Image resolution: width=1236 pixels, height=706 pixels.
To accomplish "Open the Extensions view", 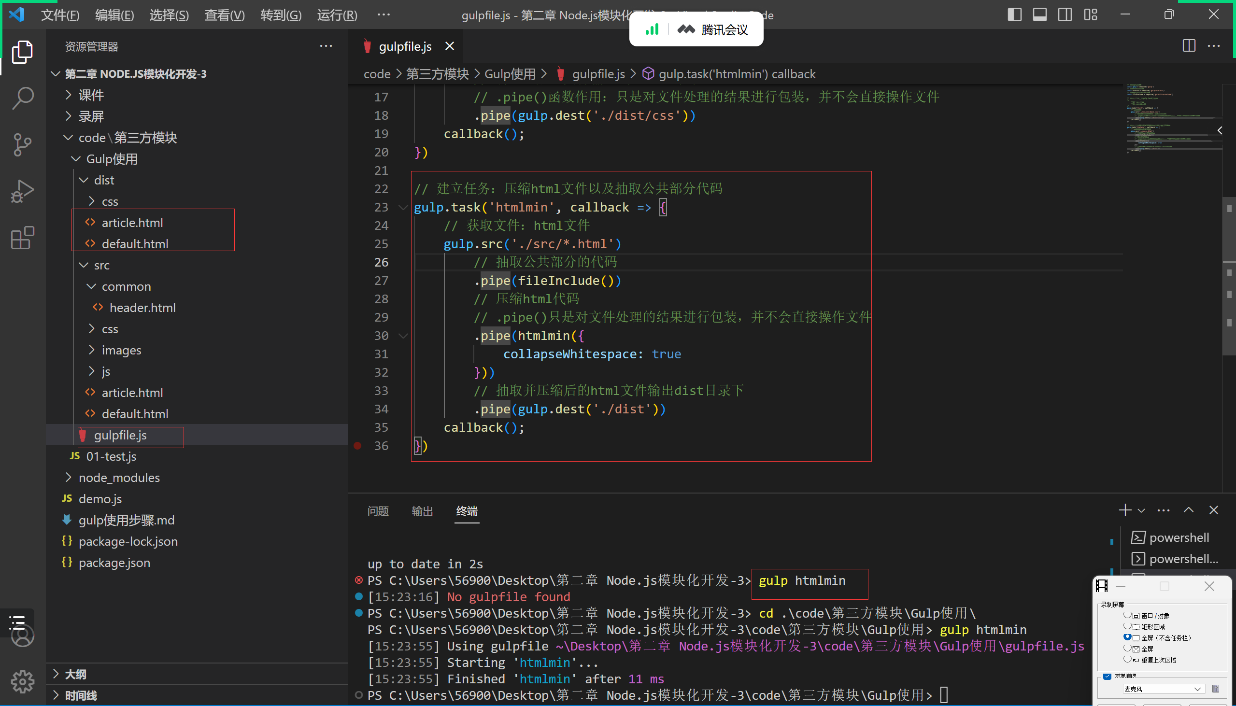I will point(22,238).
